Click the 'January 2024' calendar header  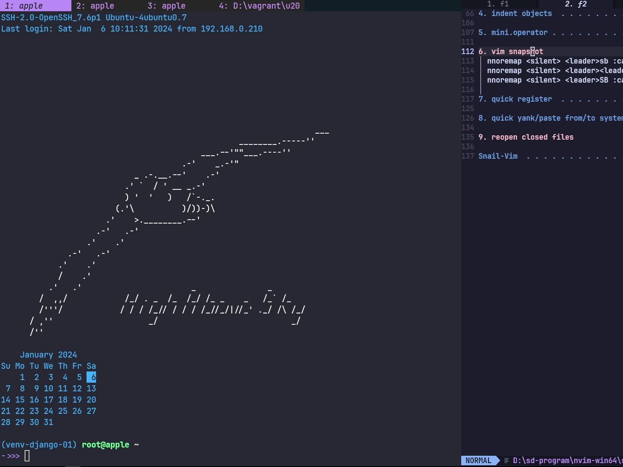[x=48, y=355]
